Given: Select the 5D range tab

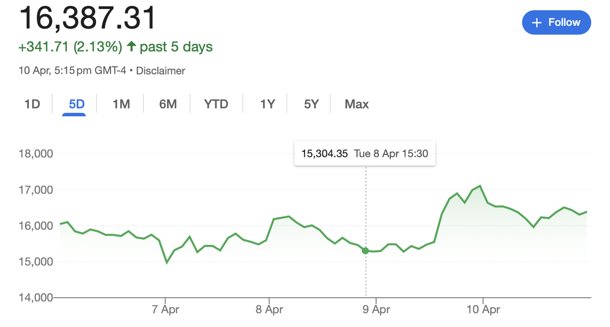Looking at the screenshot, I should coord(77,104).
